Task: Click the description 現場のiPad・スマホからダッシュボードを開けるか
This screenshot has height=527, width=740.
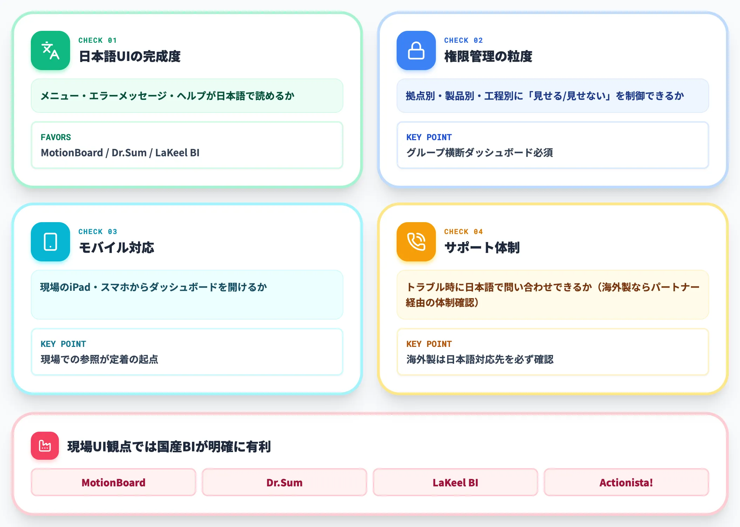Action: pyautogui.click(x=187, y=295)
